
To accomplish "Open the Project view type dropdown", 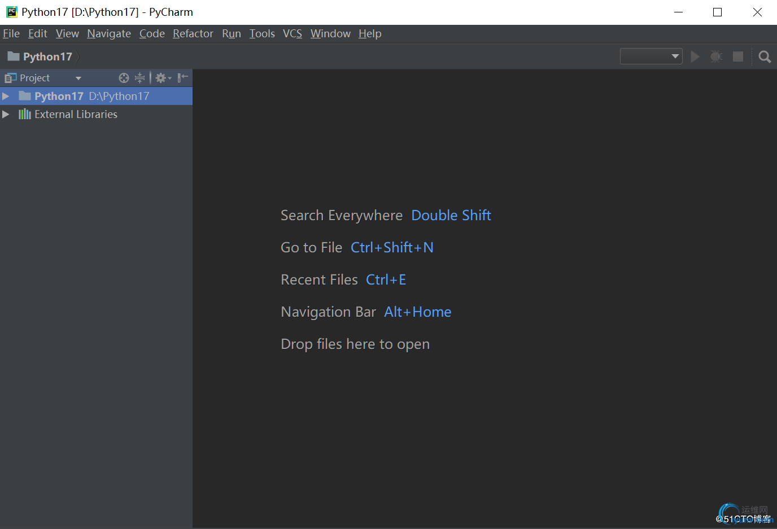I will tap(78, 78).
